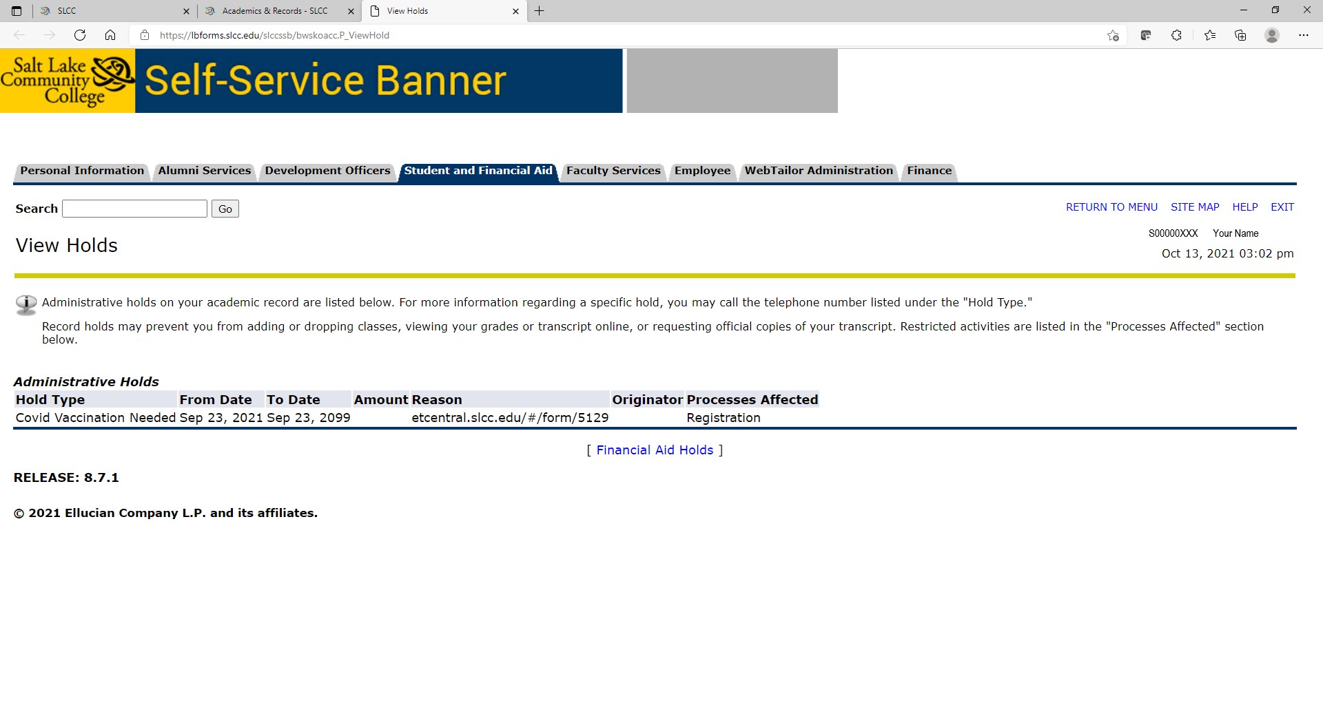
Task: Click the user profile avatar icon
Action: 1272,35
